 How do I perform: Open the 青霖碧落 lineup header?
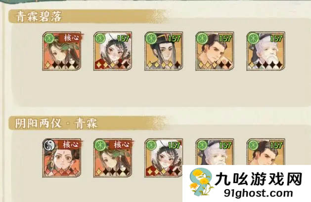coord(39,16)
